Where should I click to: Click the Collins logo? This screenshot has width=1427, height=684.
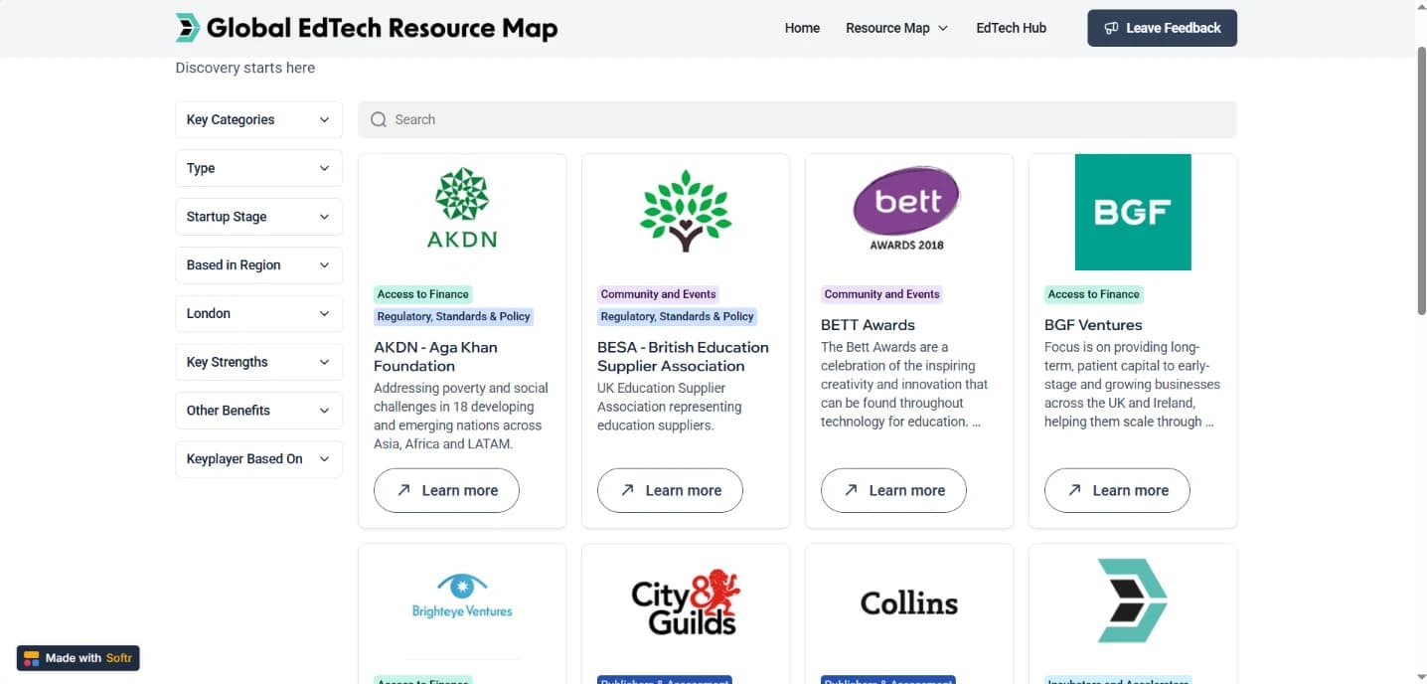click(909, 603)
